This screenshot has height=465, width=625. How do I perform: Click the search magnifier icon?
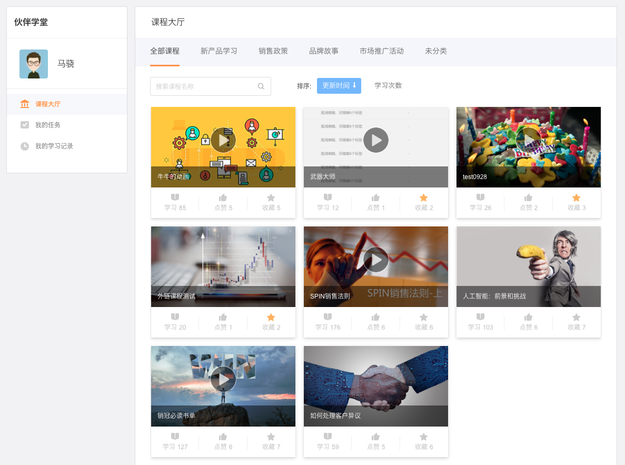(261, 86)
